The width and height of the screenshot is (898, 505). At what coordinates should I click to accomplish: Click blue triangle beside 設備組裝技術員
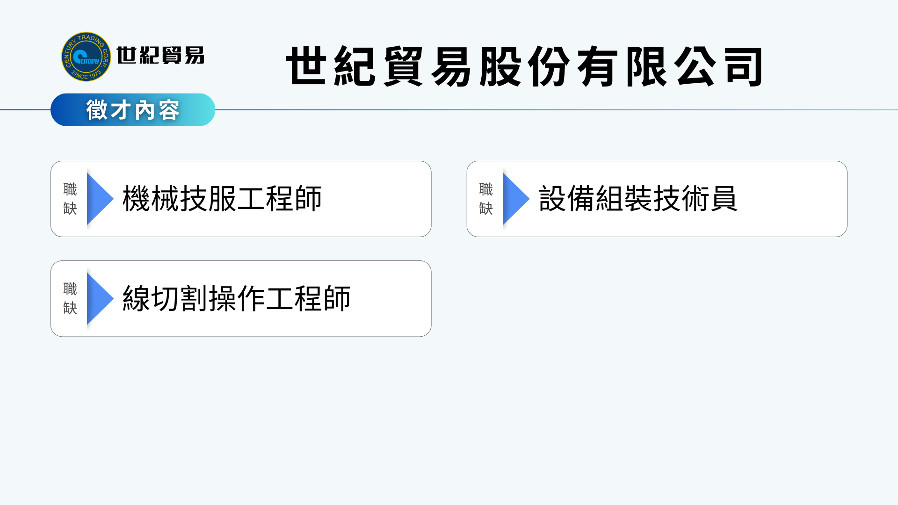pyautogui.click(x=514, y=199)
